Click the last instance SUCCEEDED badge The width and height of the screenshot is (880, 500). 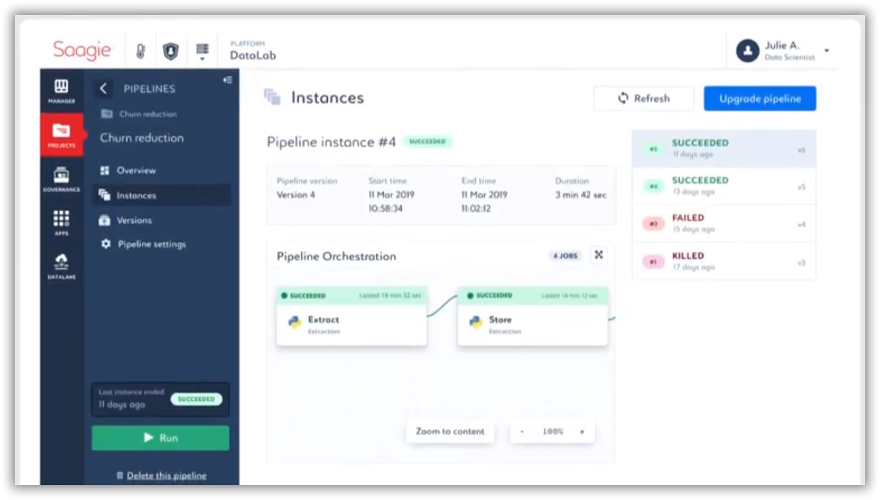196,399
